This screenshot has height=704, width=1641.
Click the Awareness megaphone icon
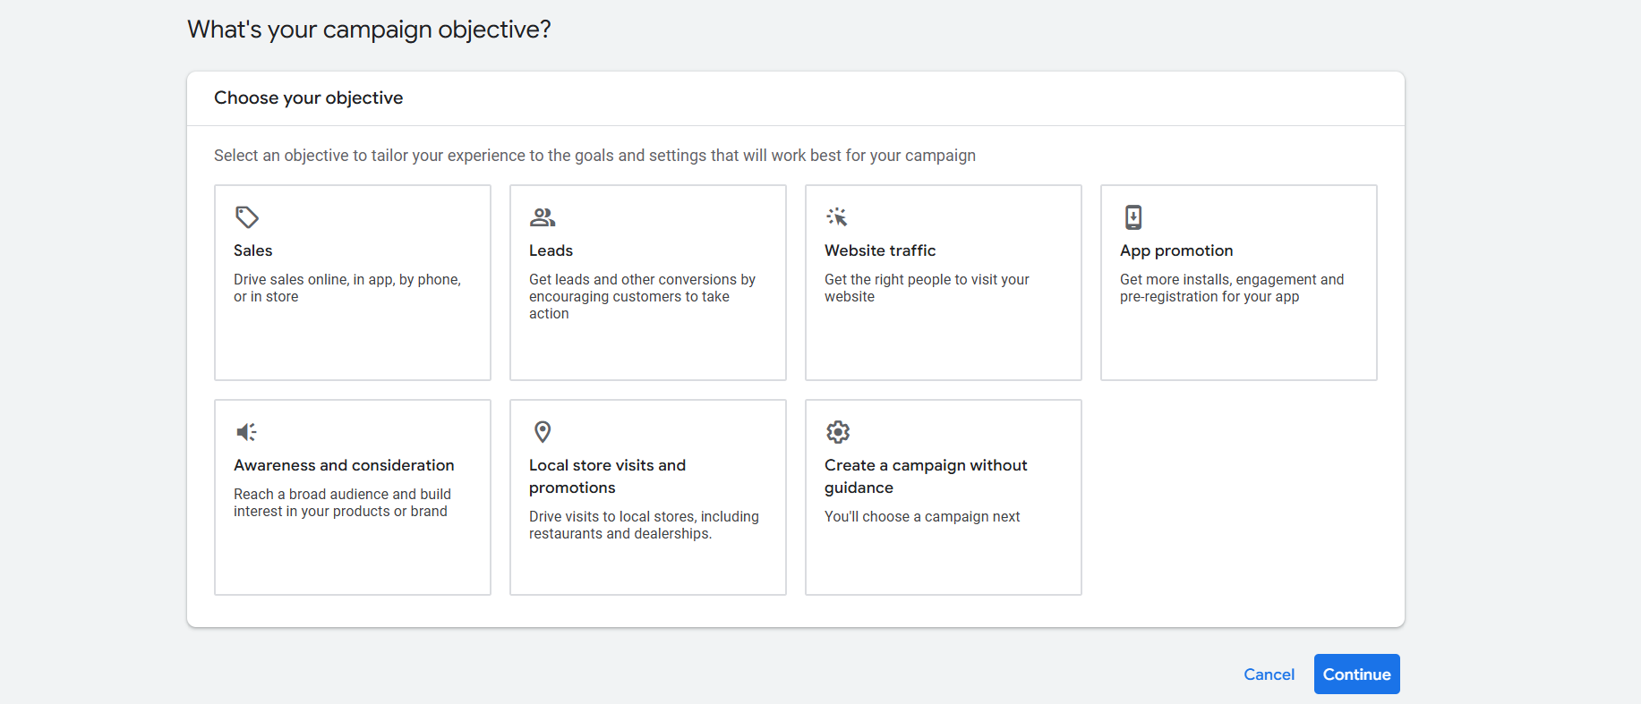[246, 432]
